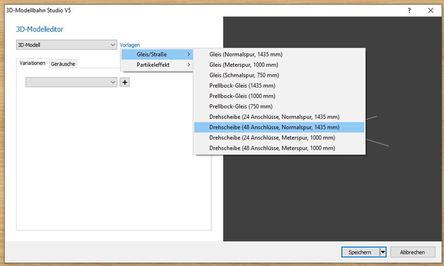Open the empty variations dropdown
Image resolution: width=444 pixels, height=266 pixels.
click(x=71, y=82)
